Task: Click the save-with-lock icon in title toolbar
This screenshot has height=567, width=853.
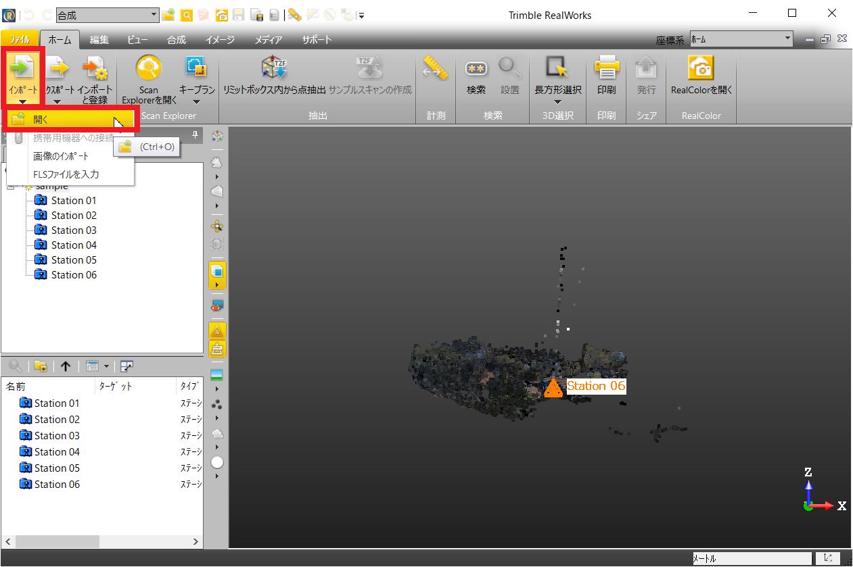Action: 256,15
